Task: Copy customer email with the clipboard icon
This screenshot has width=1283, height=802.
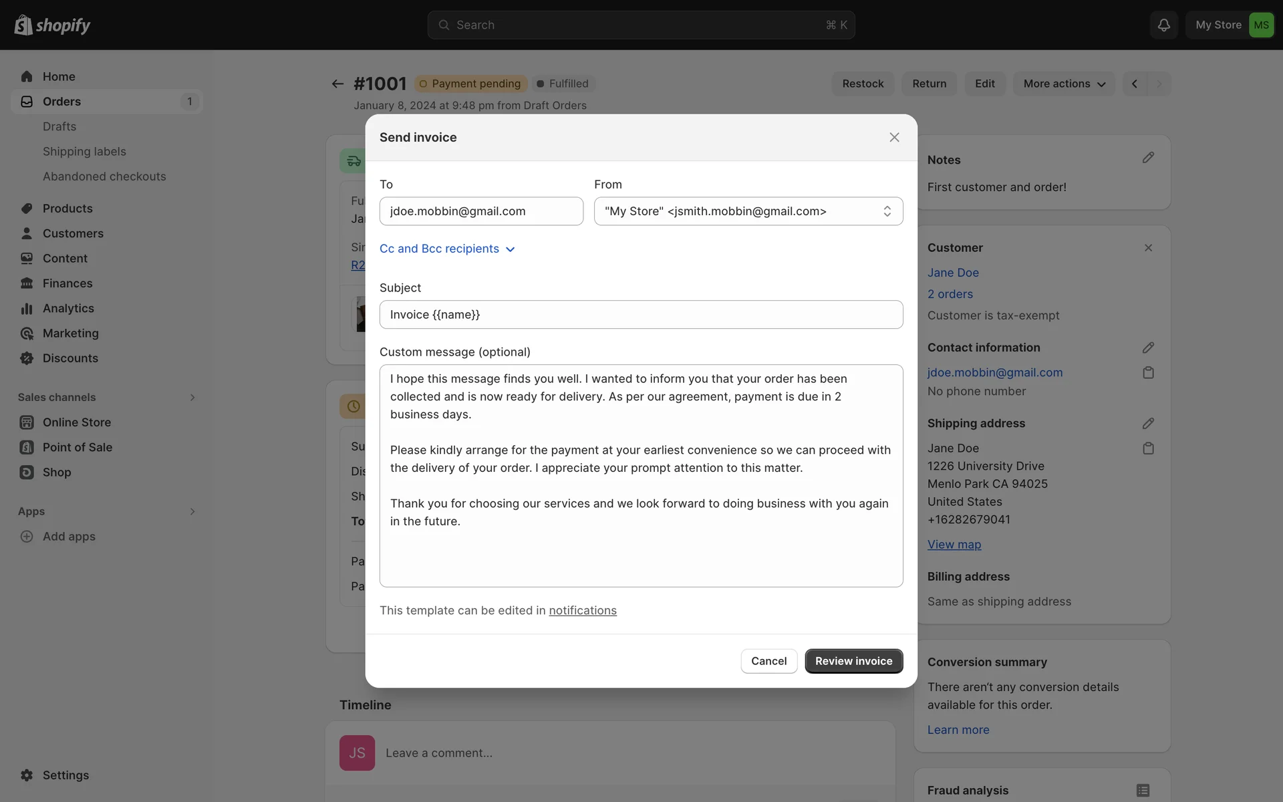Action: (x=1148, y=373)
